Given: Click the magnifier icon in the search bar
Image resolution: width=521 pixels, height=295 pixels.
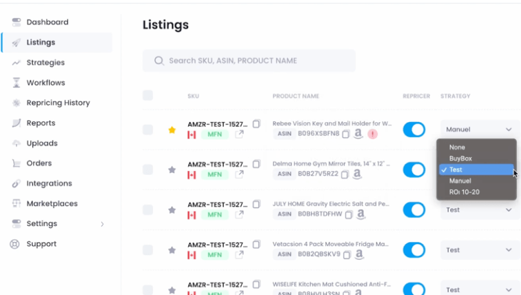Looking at the screenshot, I should [x=159, y=61].
